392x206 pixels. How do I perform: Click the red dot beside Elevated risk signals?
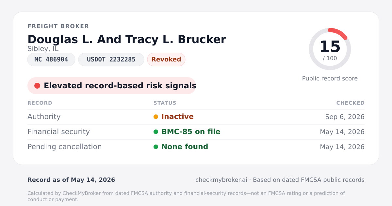point(37,86)
